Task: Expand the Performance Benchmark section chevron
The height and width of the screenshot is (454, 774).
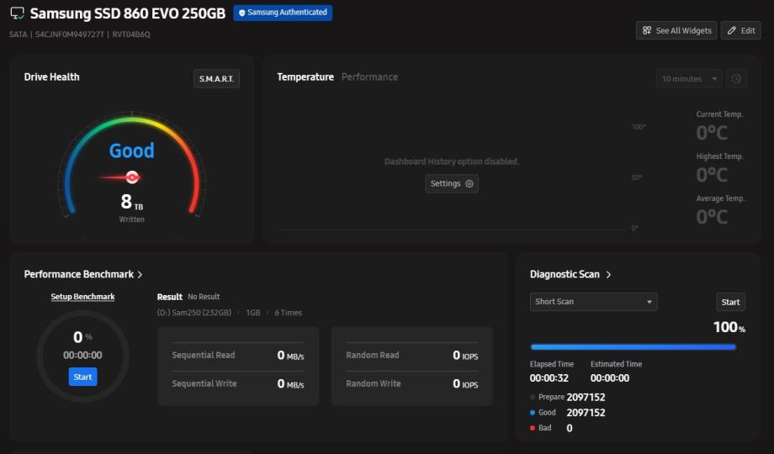Action: (140, 275)
